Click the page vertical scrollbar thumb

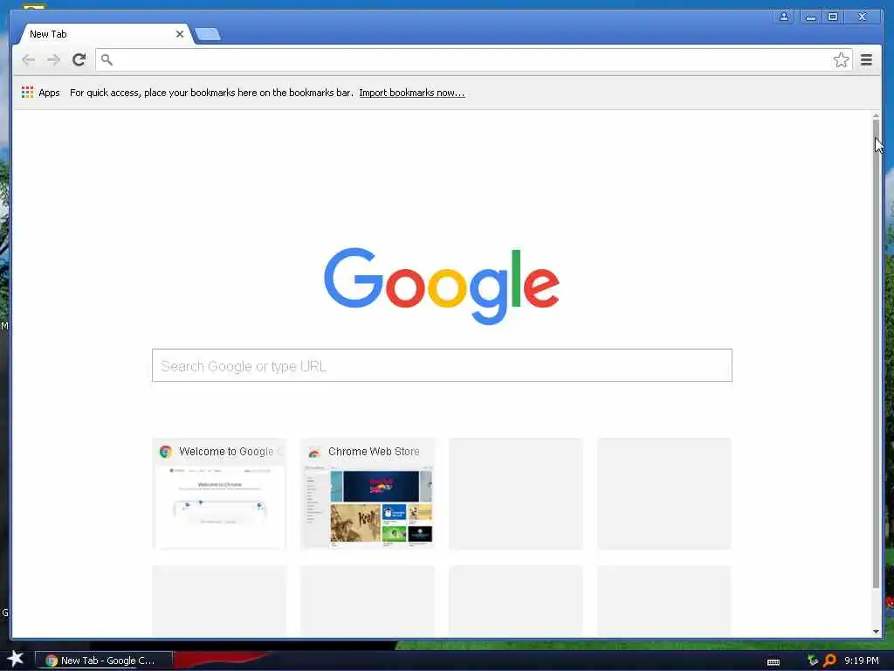pos(876,354)
